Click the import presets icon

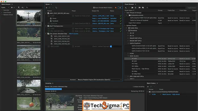(139, 8)
